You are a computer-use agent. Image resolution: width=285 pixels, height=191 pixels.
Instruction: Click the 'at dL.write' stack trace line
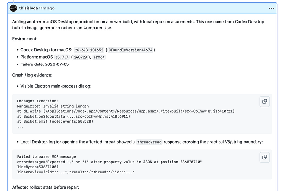click(x=126, y=111)
